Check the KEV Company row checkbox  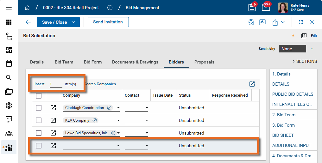(39, 120)
